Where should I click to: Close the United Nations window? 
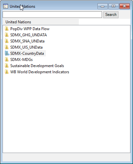coord(125,6)
